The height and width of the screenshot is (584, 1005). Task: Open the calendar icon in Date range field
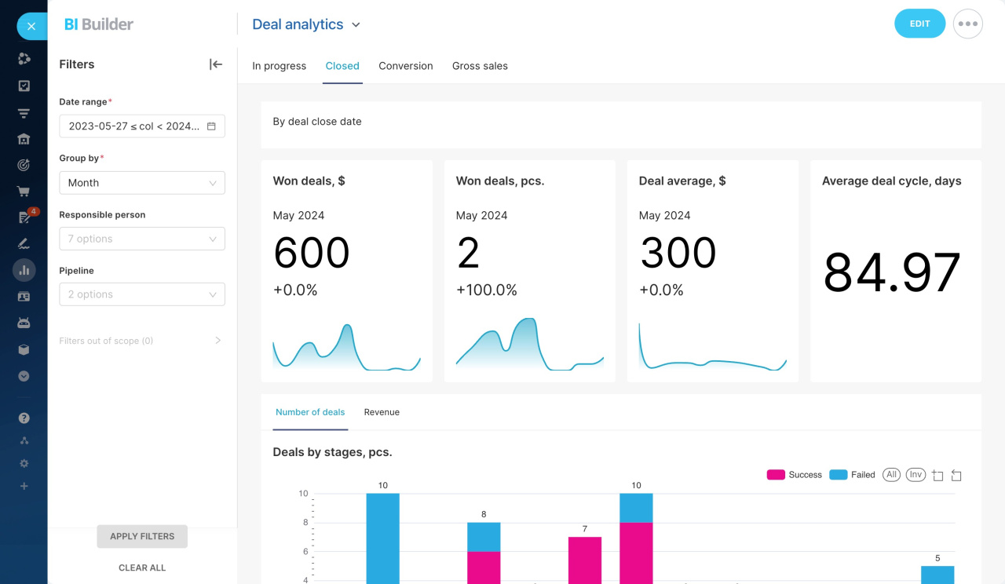coord(211,126)
